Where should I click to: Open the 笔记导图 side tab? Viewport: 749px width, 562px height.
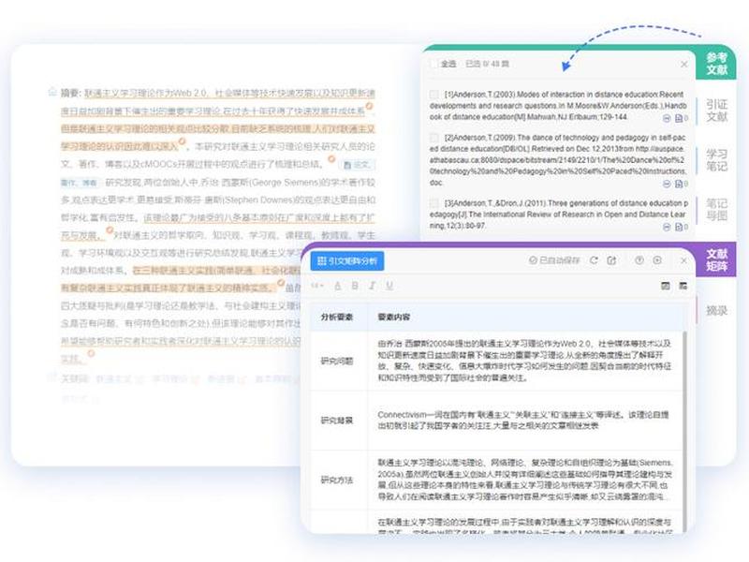(716, 210)
